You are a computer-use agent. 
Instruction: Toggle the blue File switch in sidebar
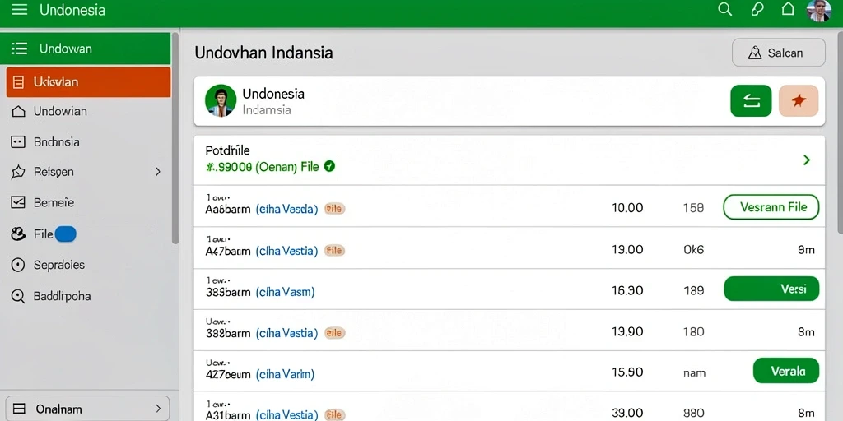click(x=66, y=234)
